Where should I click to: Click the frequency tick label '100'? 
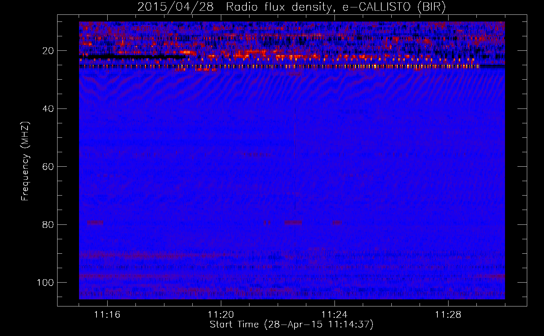click(45, 283)
